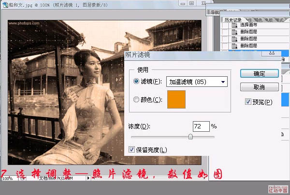The height and width of the screenshot is (195, 290).
Task: Set history brush source box for 选择画布
Action: pyautogui.click(x=225, y=25)
